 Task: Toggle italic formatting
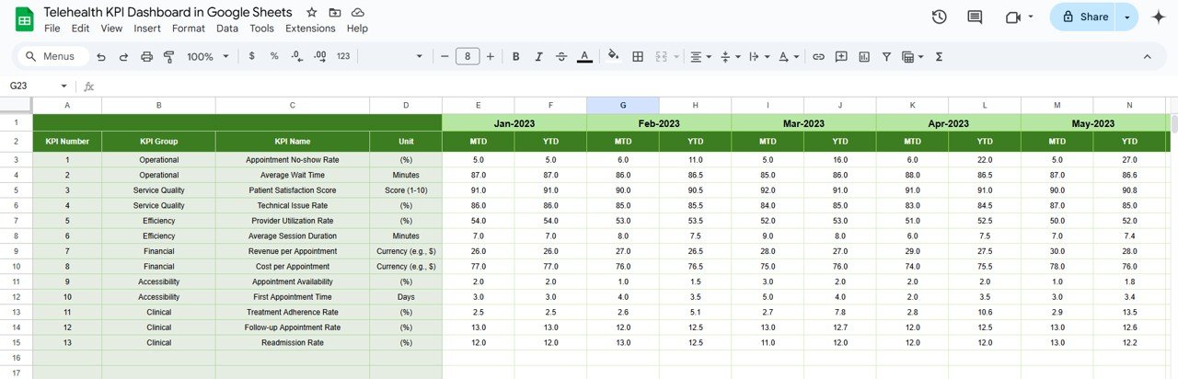pos(538,57)
